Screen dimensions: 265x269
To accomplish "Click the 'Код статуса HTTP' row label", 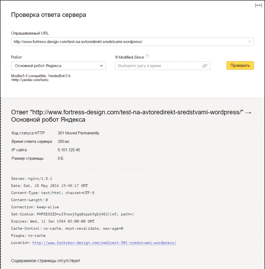I will pos(28,133).
